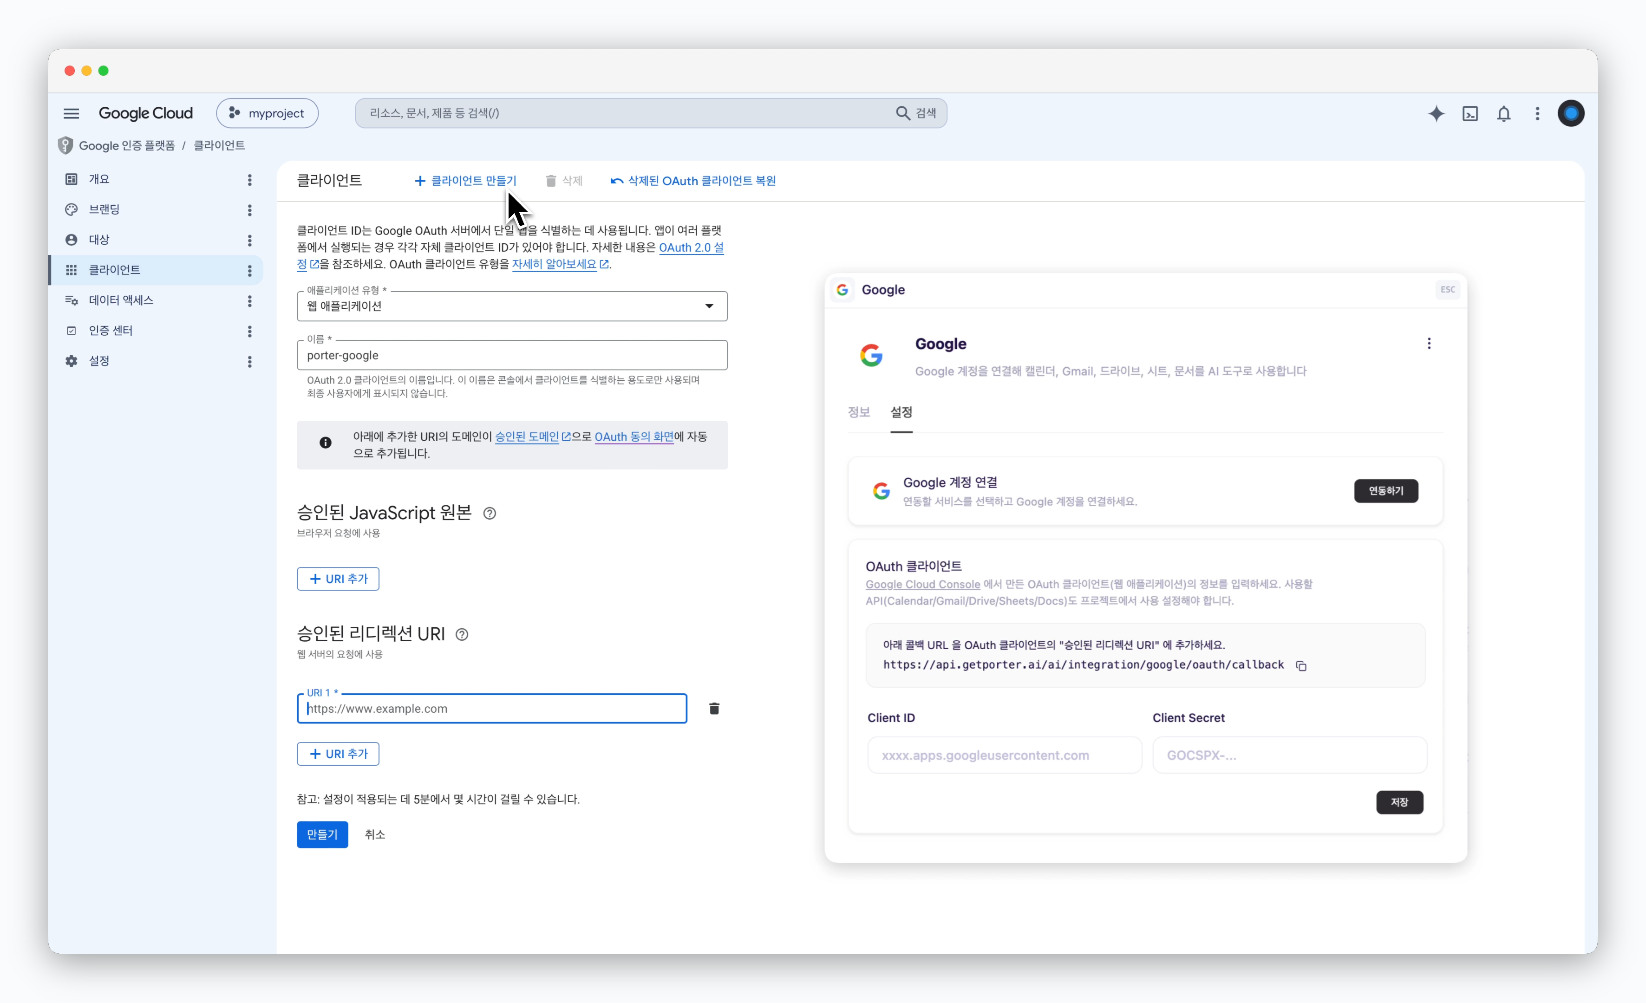The image size is (1646, 1003).
Task: Click 저장 in the OAuth 클라이언트 section
Action: point(1399,802)
